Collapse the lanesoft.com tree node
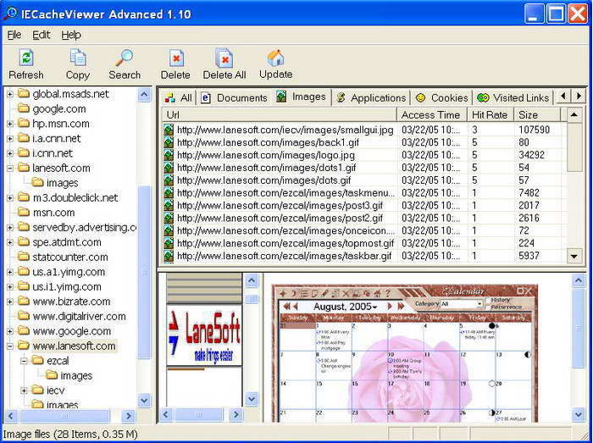 point(10,168)
